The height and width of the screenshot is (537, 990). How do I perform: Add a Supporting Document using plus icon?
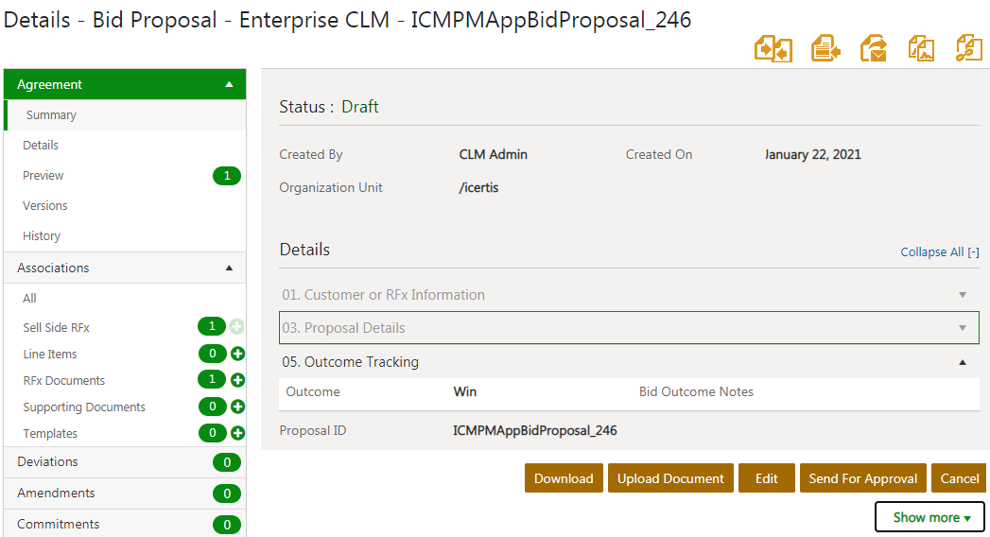coord(237,407)
